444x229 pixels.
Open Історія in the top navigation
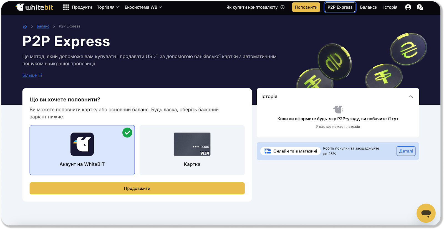coord(390,7)
